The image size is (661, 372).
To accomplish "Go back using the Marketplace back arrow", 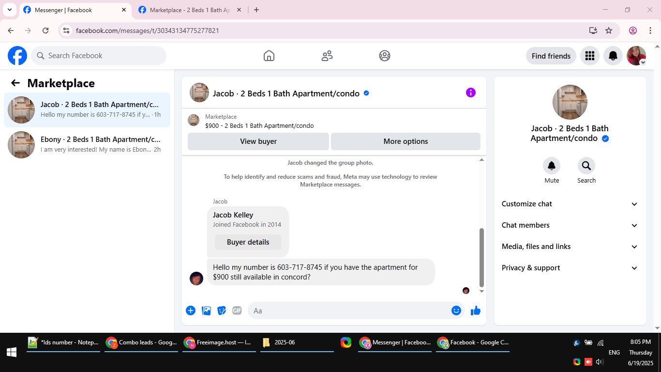I will click(15, 83).
